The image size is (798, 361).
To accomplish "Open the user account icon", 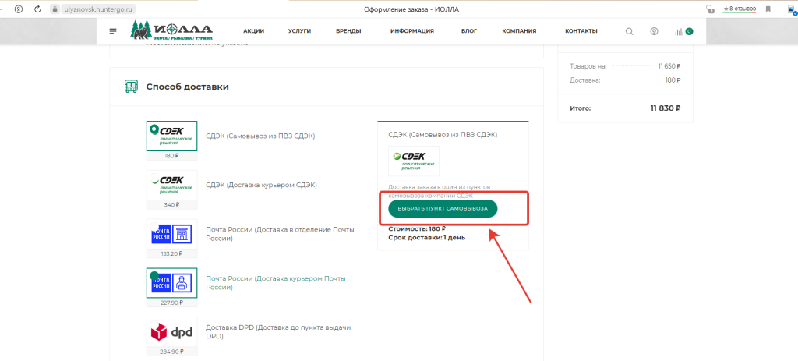I will coord(654,31).
